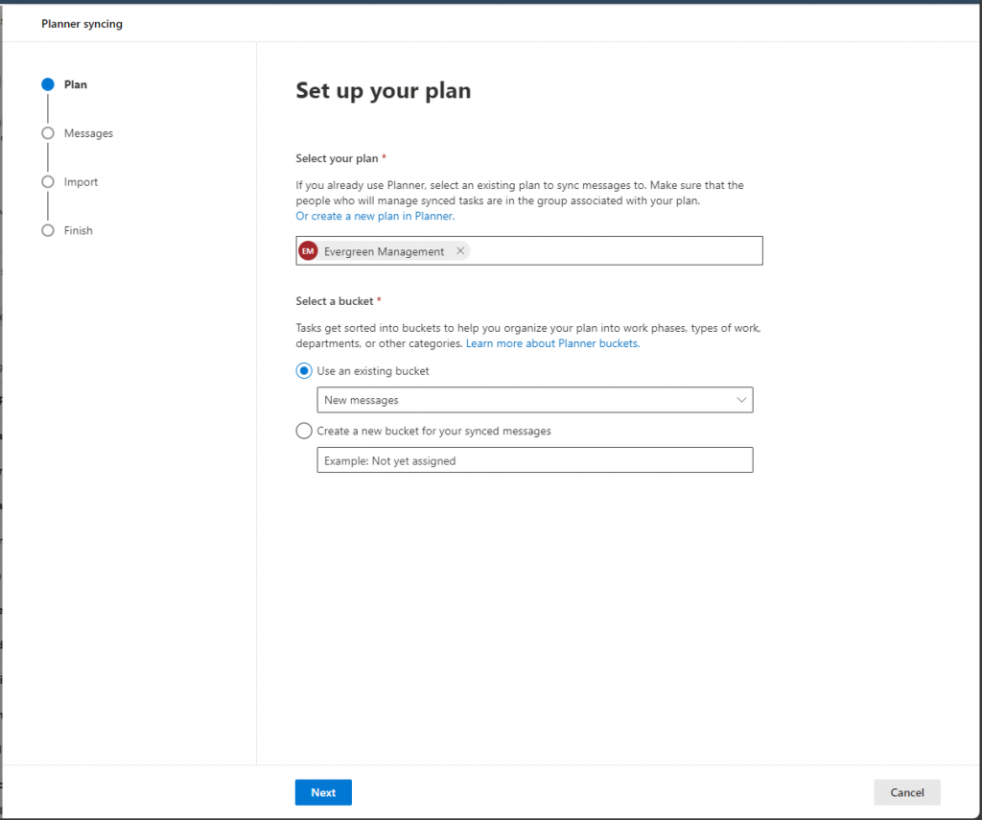This screenshot has width=982, height=820.
Task: Go to the Plan step label
Action: pyautogui.click(x=76, y=84)
